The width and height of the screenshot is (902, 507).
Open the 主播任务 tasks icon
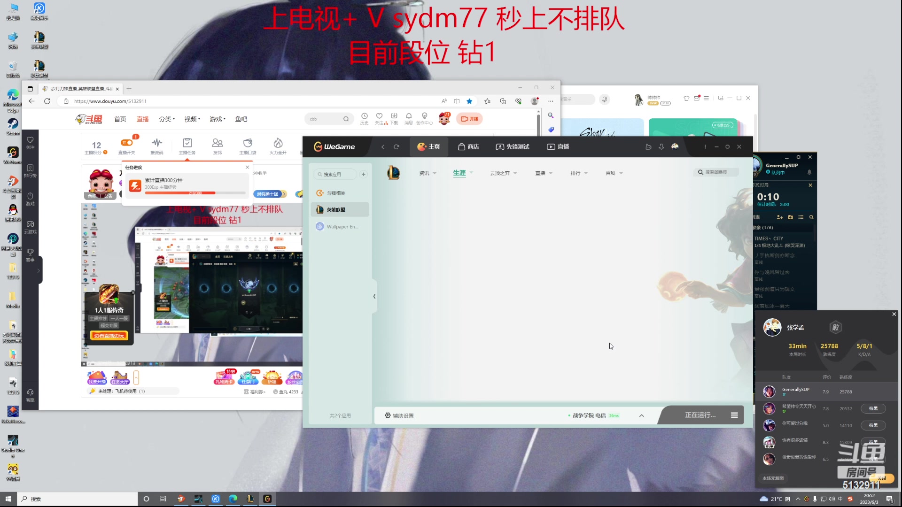click(x=187, y=143)
